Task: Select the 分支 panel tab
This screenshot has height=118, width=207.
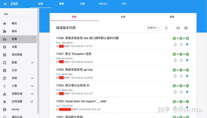Action: (x=123, y=17)
